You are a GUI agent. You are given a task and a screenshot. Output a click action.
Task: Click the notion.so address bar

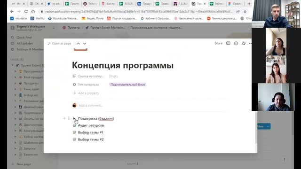(x=139, y=11)
